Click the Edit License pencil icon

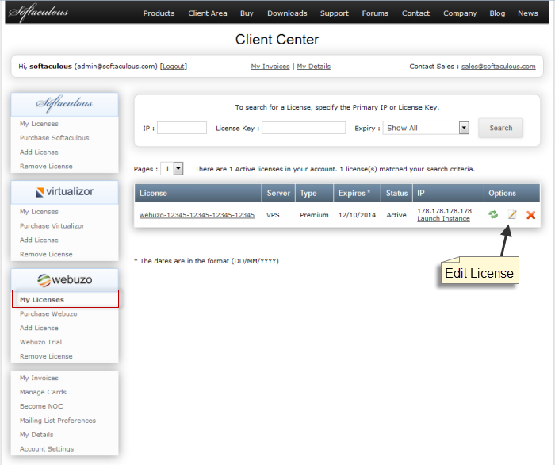(512, 214)
